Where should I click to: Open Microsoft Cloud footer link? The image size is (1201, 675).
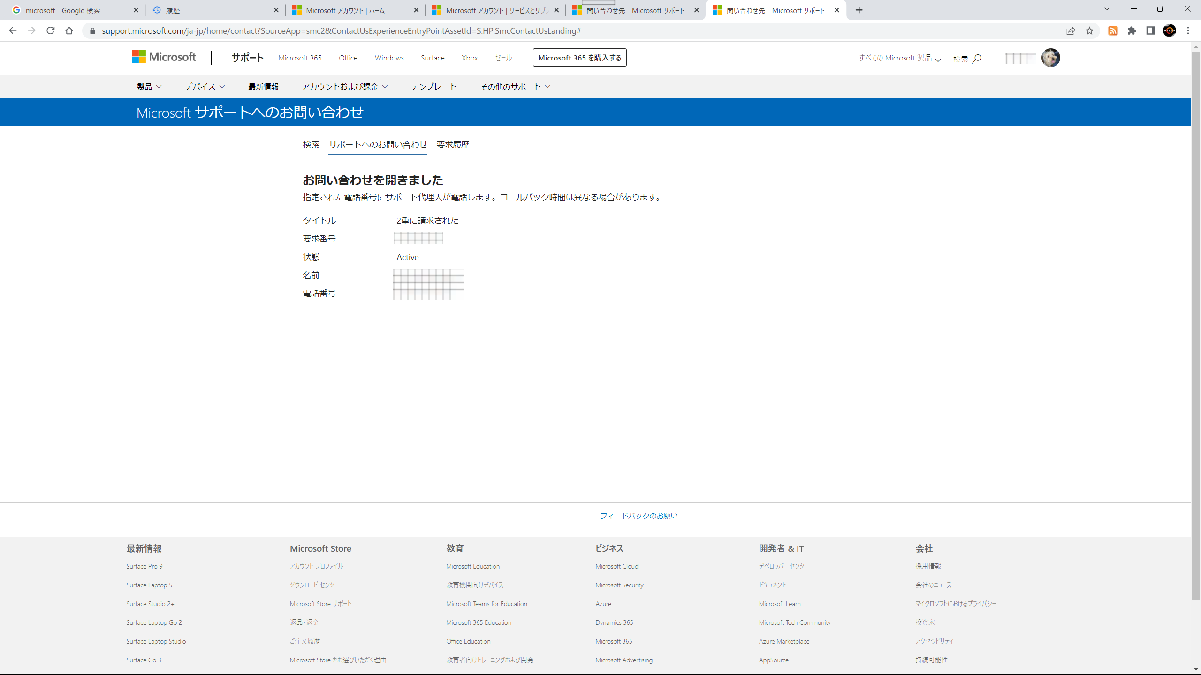coord(616,566)
